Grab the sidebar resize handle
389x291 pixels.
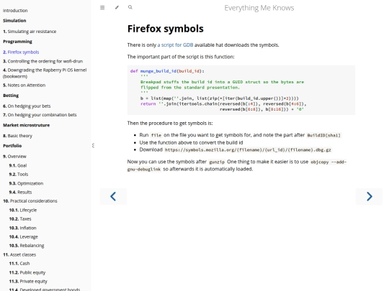[93, 145]
